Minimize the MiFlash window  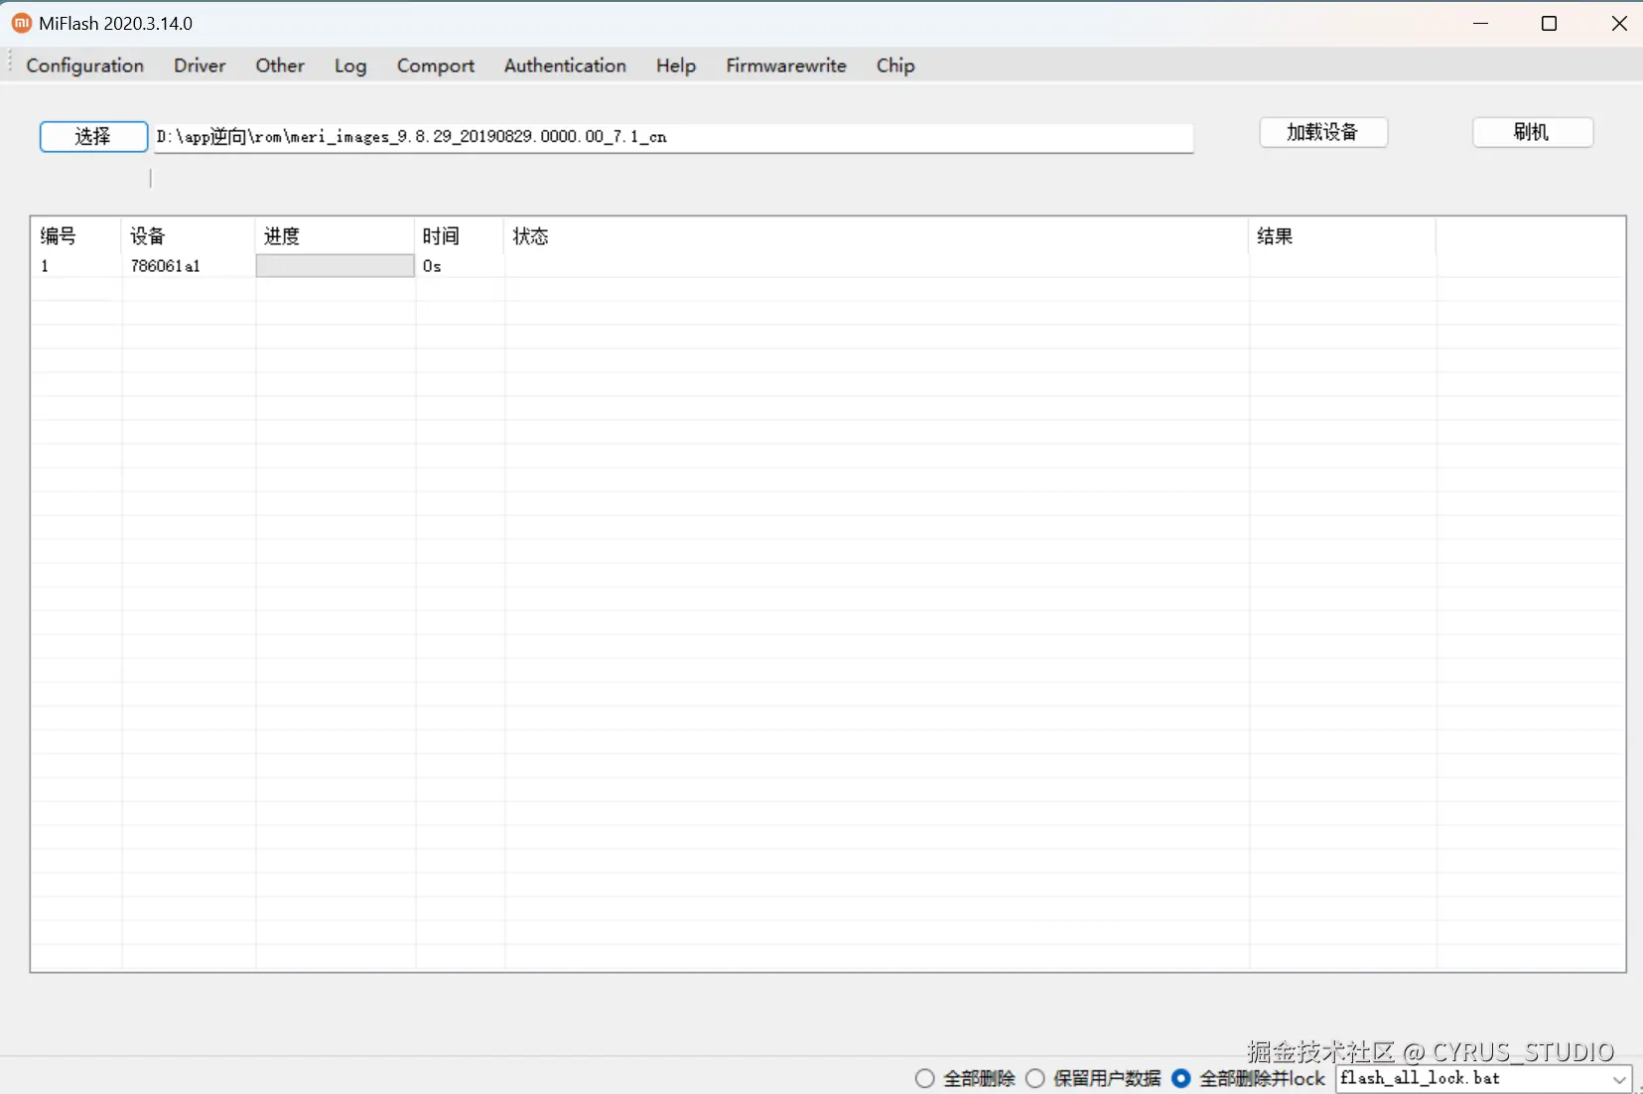(1481, 23)
